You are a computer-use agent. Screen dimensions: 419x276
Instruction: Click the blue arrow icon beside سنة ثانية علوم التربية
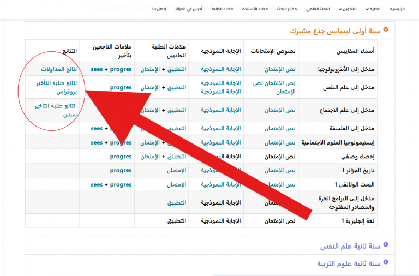tap(386, 263)
